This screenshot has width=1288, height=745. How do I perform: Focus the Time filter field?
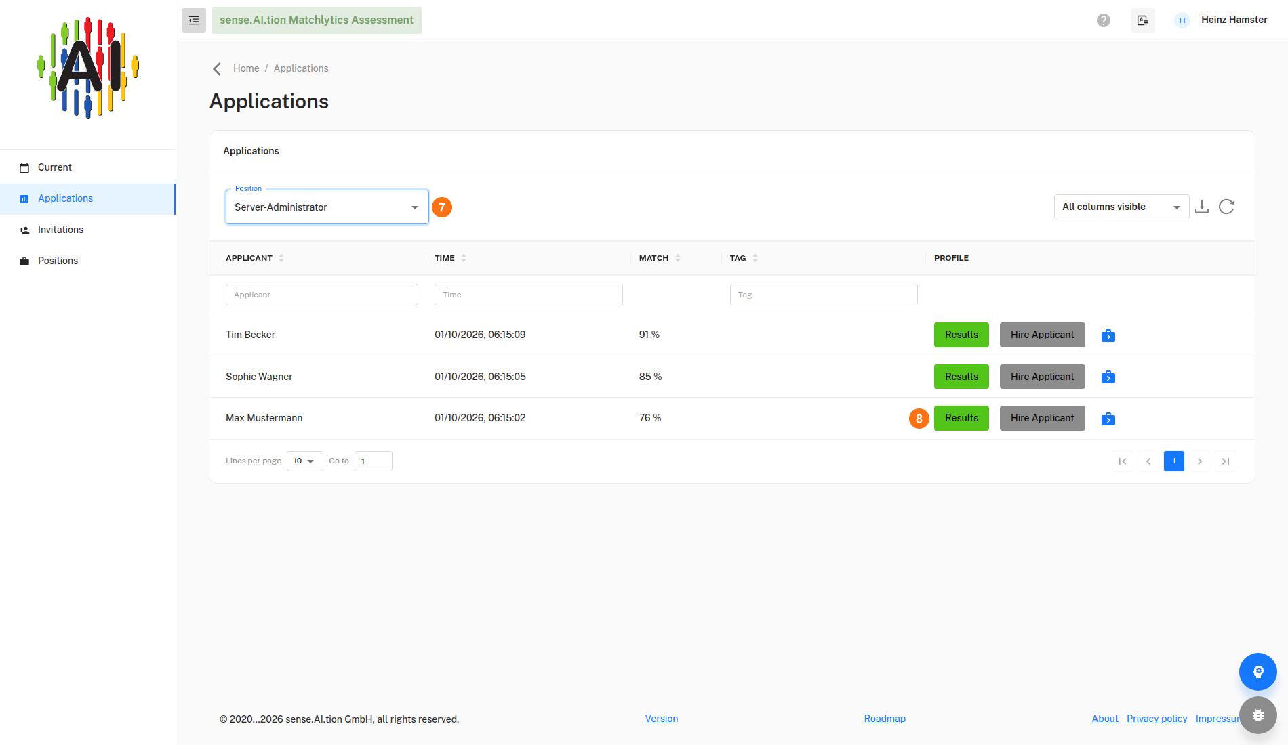click(529, 295)
